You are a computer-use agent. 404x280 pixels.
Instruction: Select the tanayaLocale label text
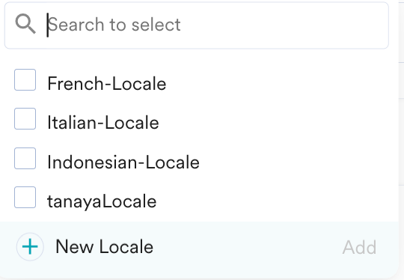pyautogui.click(x=102, y=201)
